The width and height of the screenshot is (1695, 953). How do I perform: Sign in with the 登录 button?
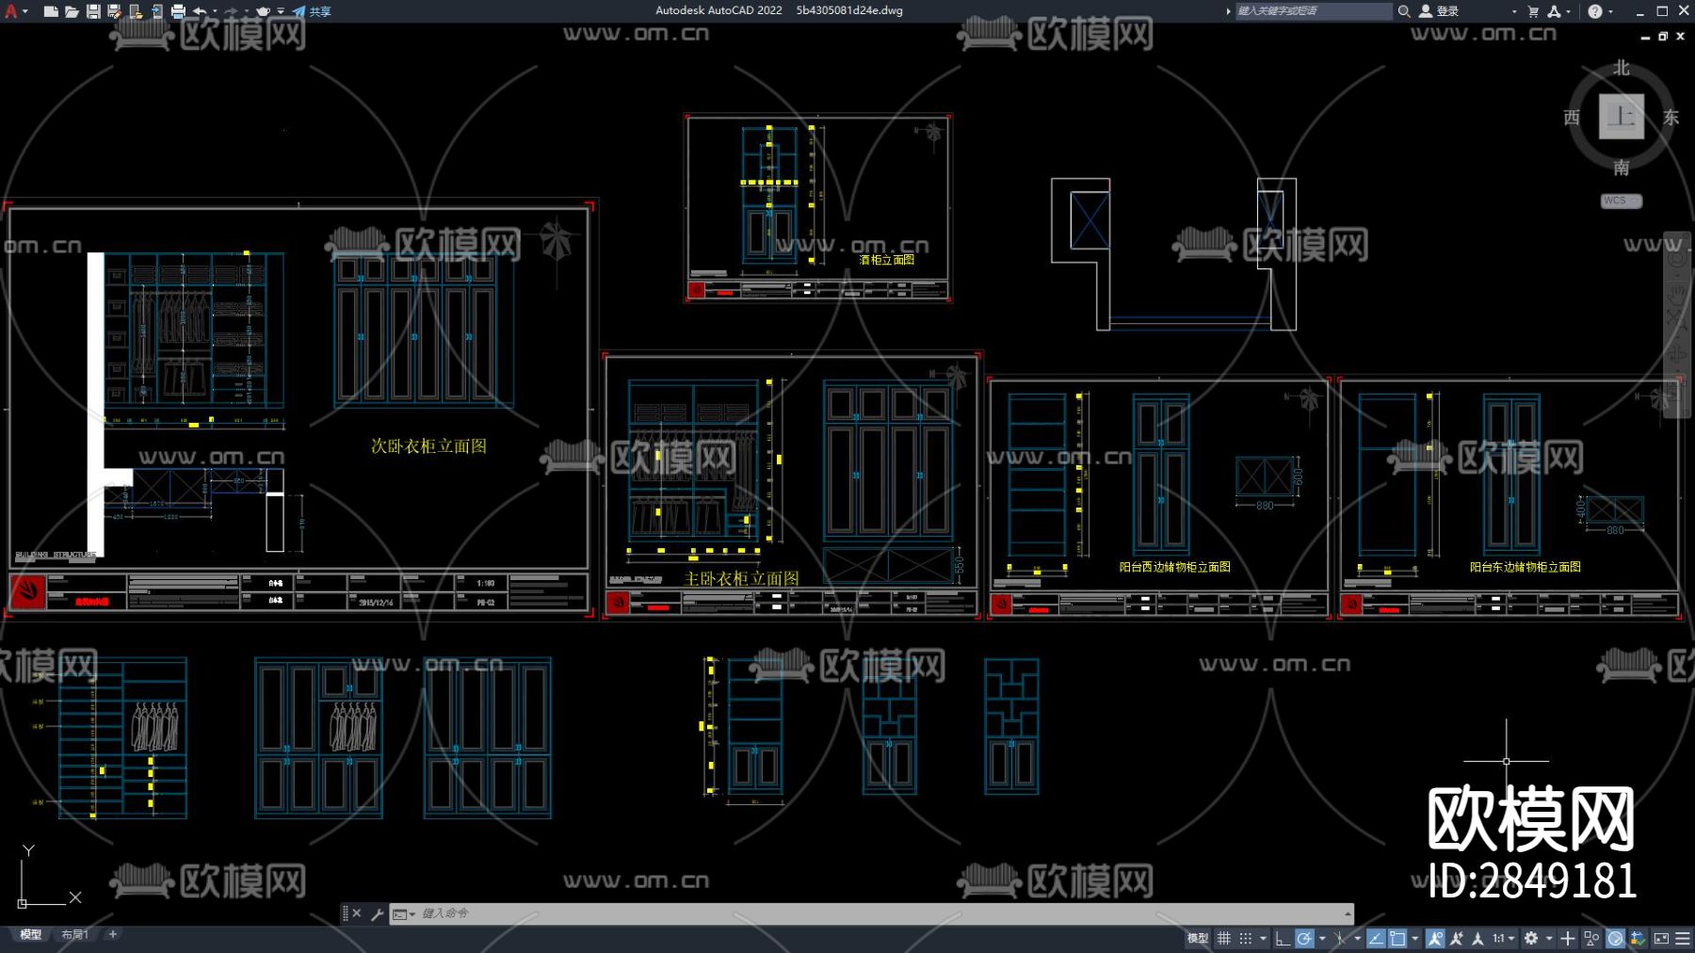1440,11
